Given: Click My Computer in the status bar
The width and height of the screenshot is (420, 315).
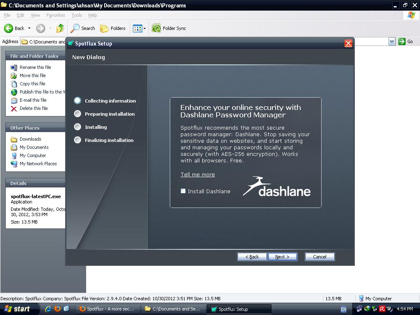Looking at the screenshot, I should click(x=375, y=299).
